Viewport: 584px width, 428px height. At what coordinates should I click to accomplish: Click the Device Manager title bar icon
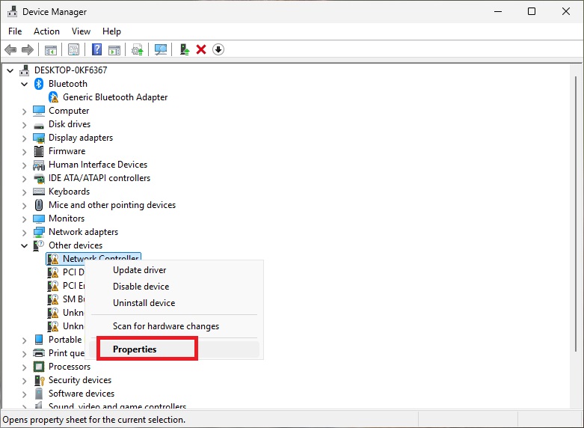point(12,11)
